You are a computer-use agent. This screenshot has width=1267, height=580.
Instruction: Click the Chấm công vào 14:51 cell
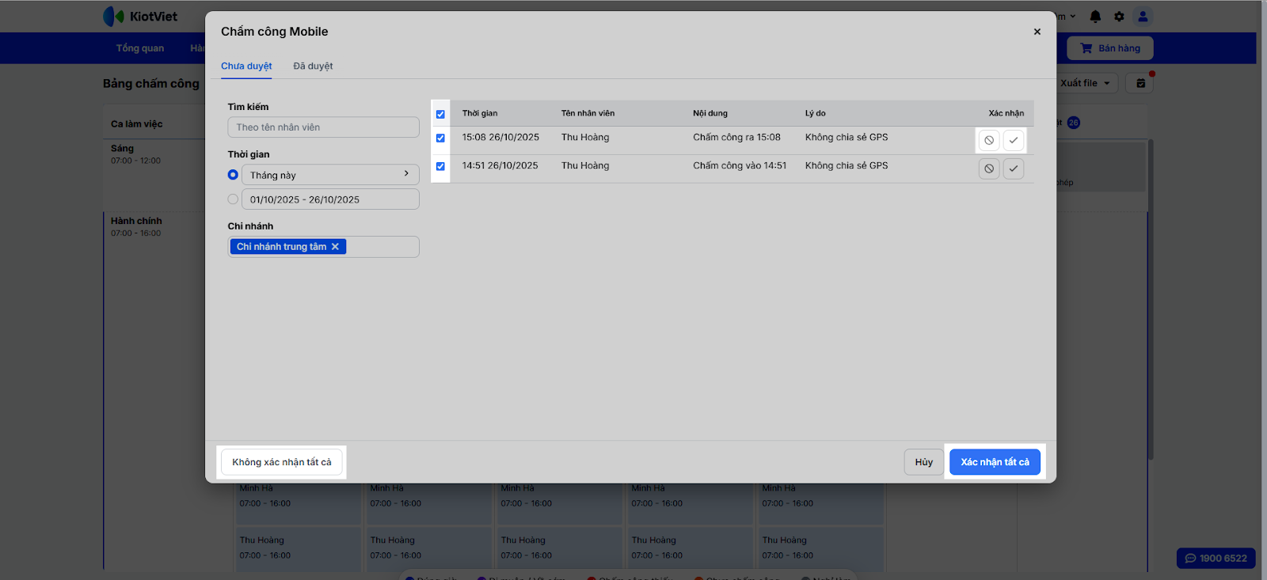click(740, 166)
